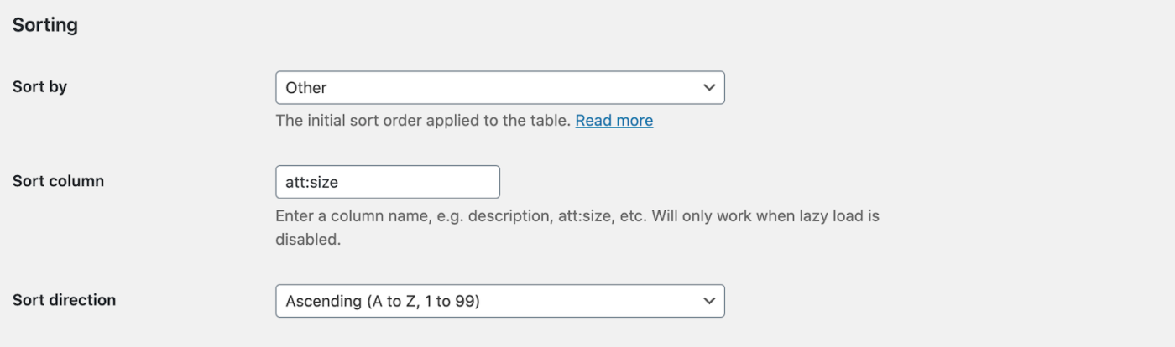
Task: Click the chevron arrow beside 'Other'
Action: tap(709, 87)
